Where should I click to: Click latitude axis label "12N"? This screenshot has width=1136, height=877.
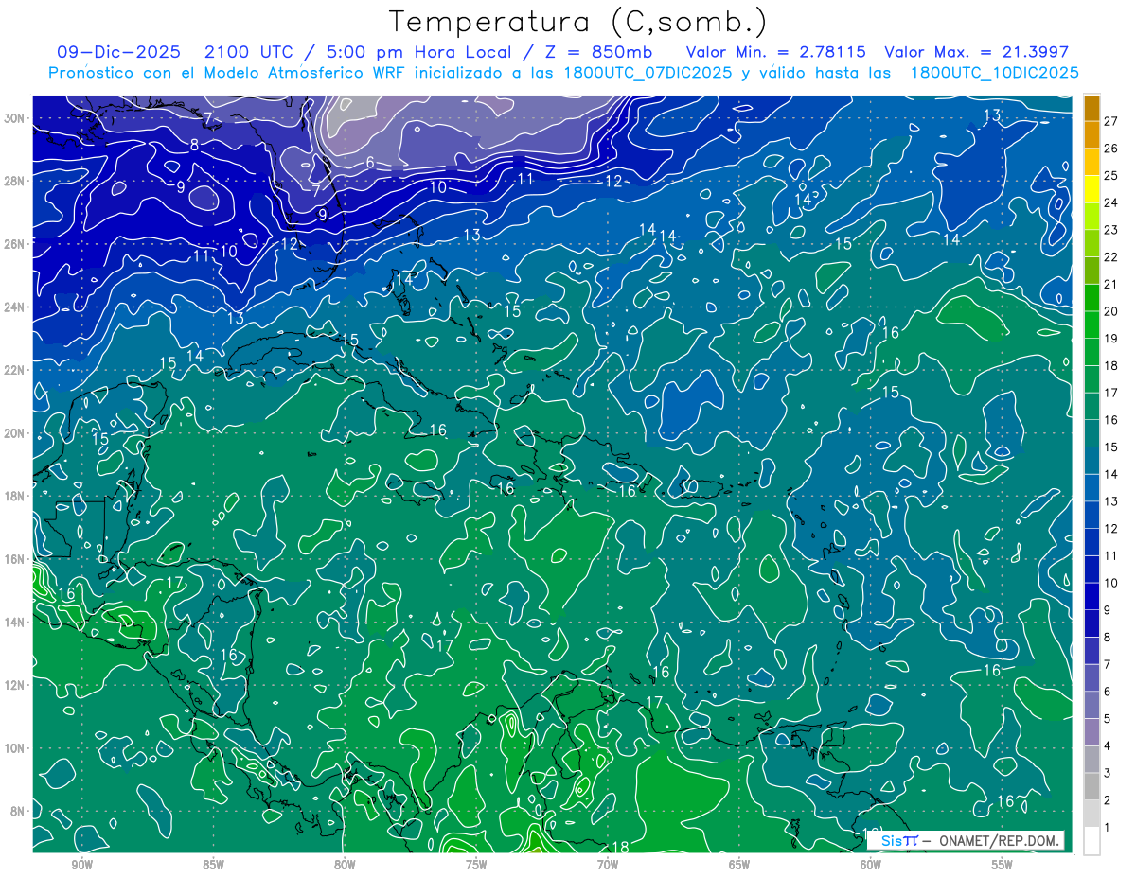click(15, 685)
